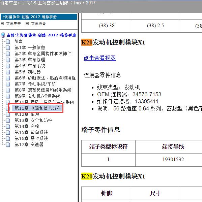Click the page icon beside 第15章 转向系统
The height and width of the screenshot is (202, 202).
[8, 132]
